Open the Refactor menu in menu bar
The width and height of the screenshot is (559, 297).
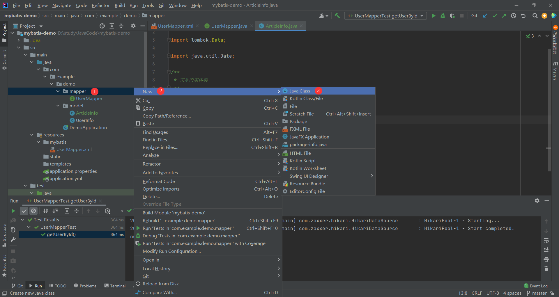point(100,5)
